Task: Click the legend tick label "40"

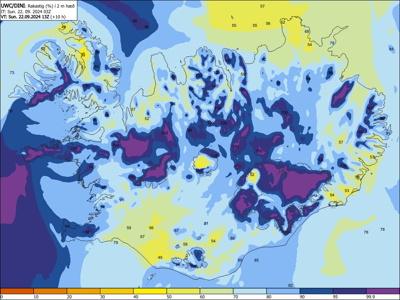Action: point(136,297)
